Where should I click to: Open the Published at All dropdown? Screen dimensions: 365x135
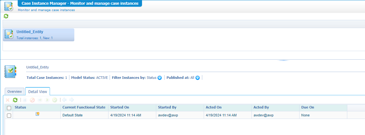point(197,78)
